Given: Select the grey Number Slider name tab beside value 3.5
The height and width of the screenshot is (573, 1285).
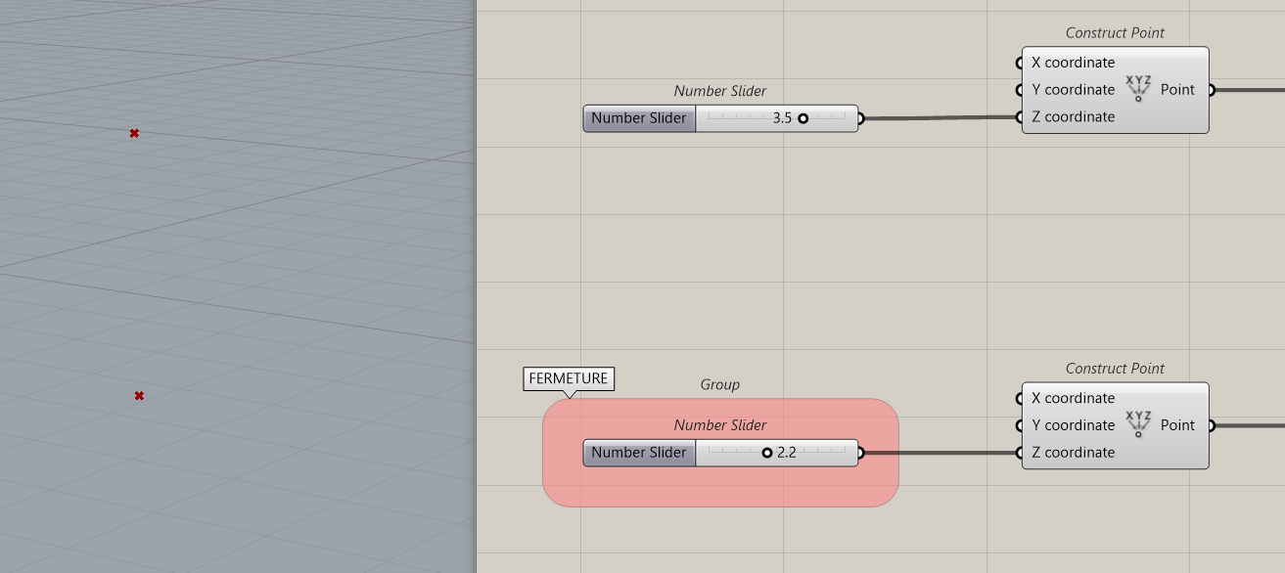Looking at the screenshot, I should 639,118.
